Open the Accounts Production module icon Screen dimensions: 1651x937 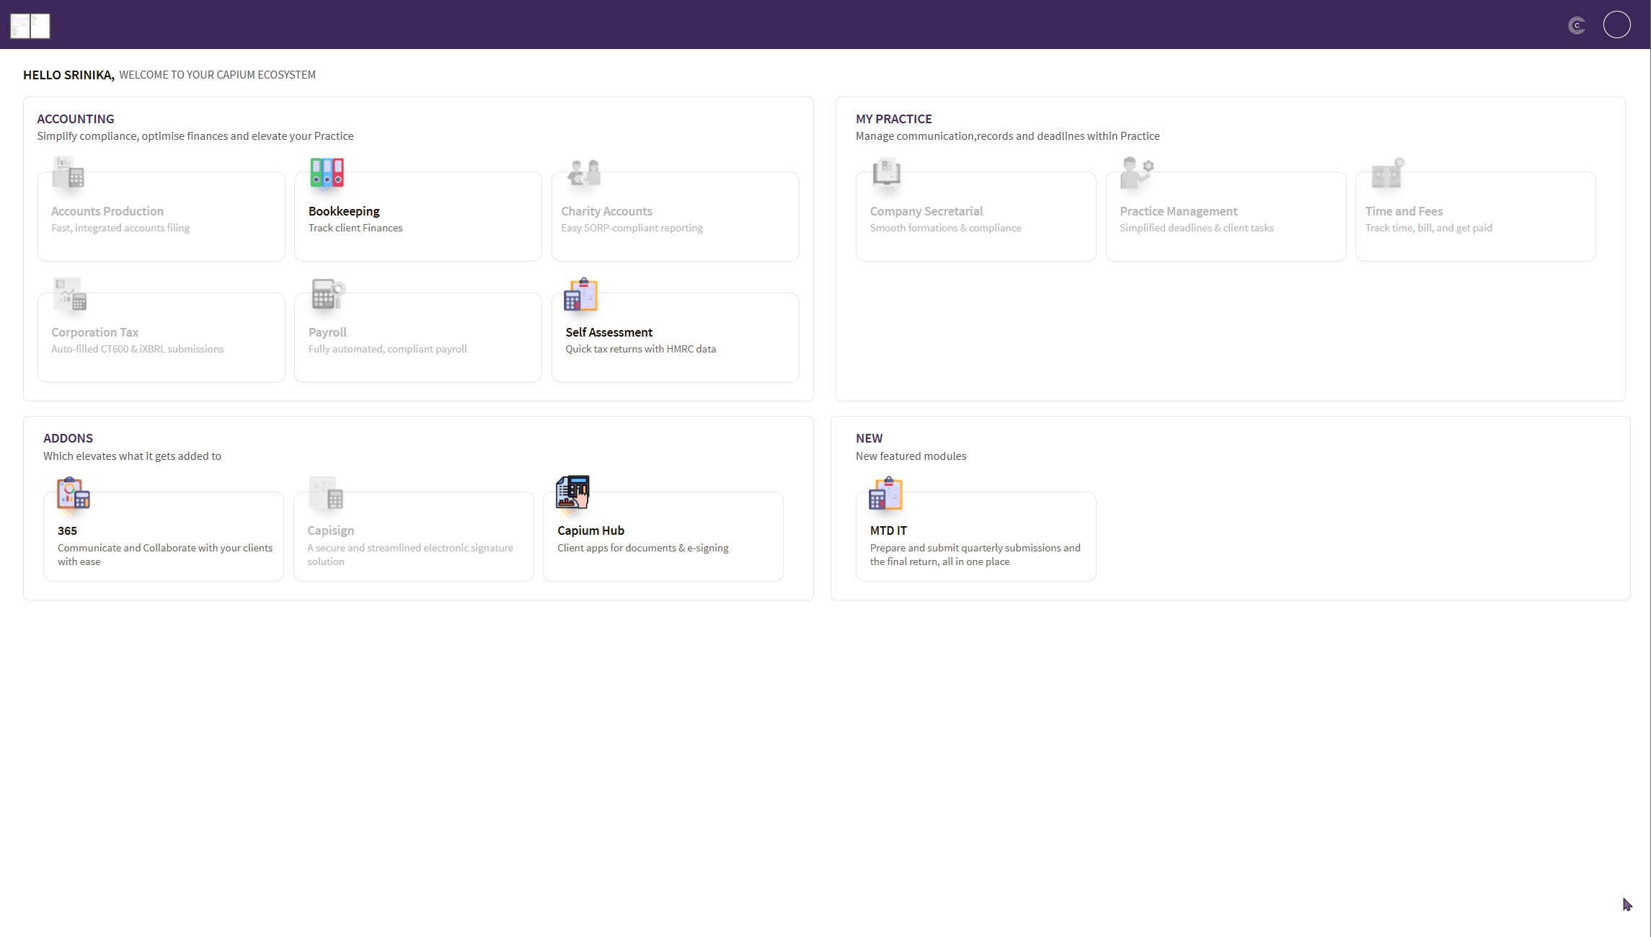[69, 173]
